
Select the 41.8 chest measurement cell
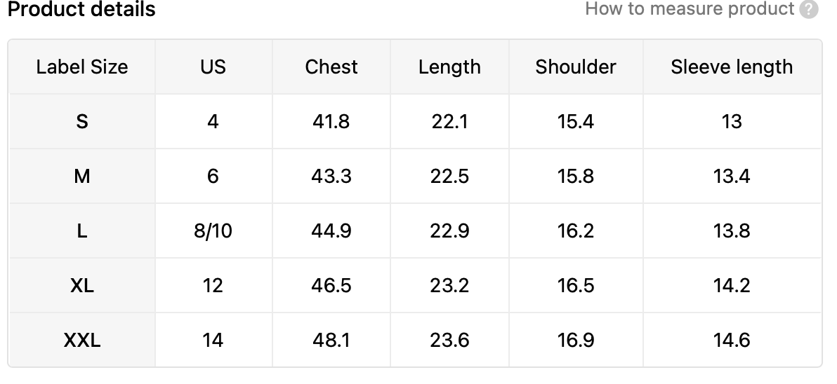331,122
